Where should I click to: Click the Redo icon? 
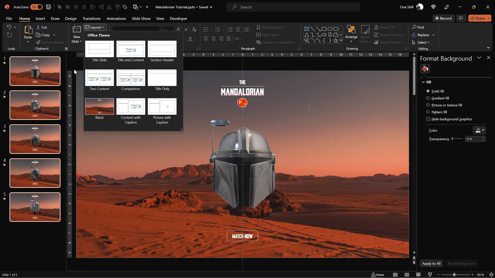click(9, 35)
